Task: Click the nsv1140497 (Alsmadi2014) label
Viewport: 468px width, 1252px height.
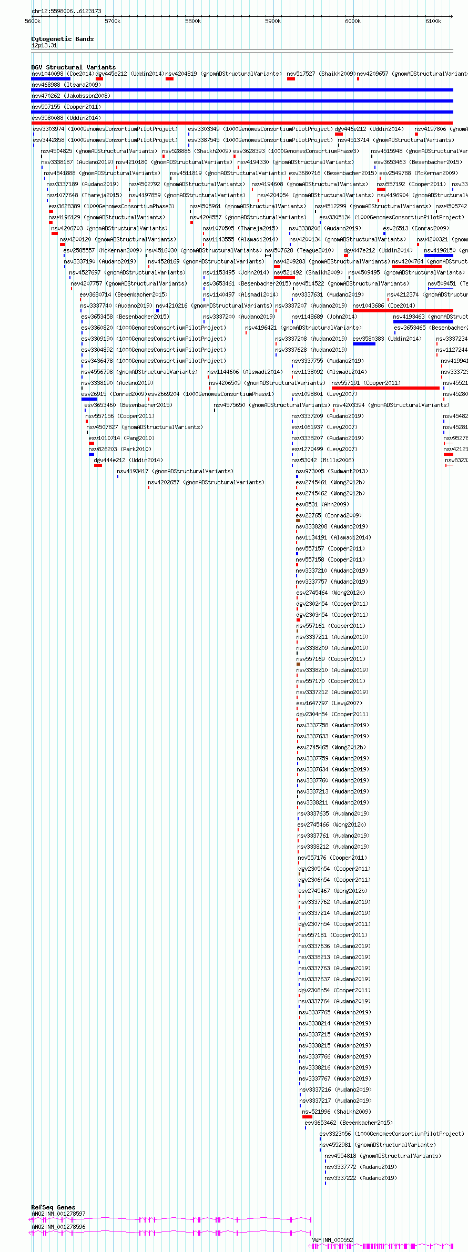Action: [x=241, y=294]
